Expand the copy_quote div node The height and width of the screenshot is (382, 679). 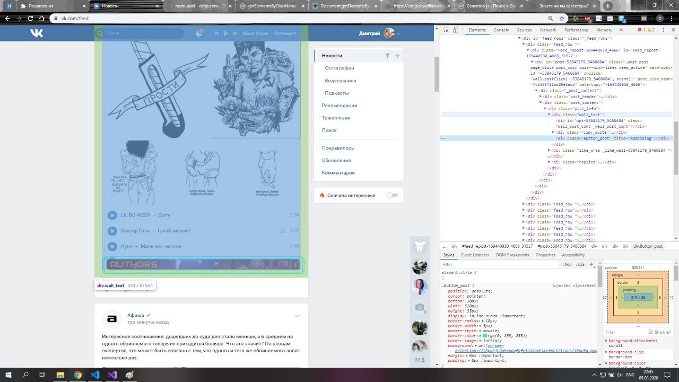(x=553, y=132)
